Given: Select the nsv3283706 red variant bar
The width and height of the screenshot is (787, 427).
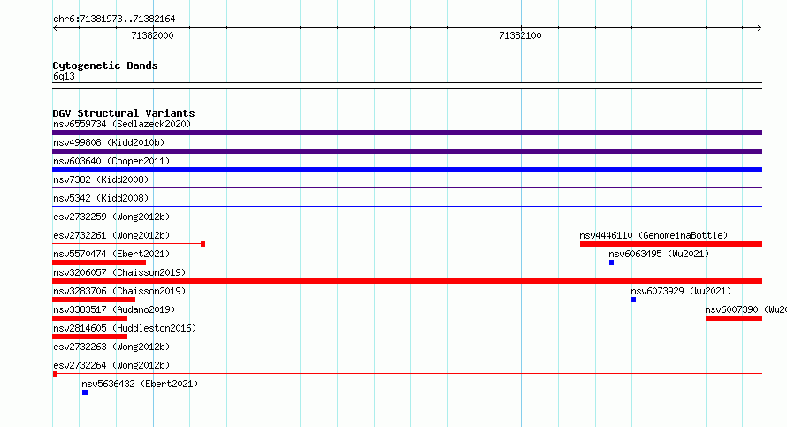Looking at the screenshot, I should click(x=94, y=300).
